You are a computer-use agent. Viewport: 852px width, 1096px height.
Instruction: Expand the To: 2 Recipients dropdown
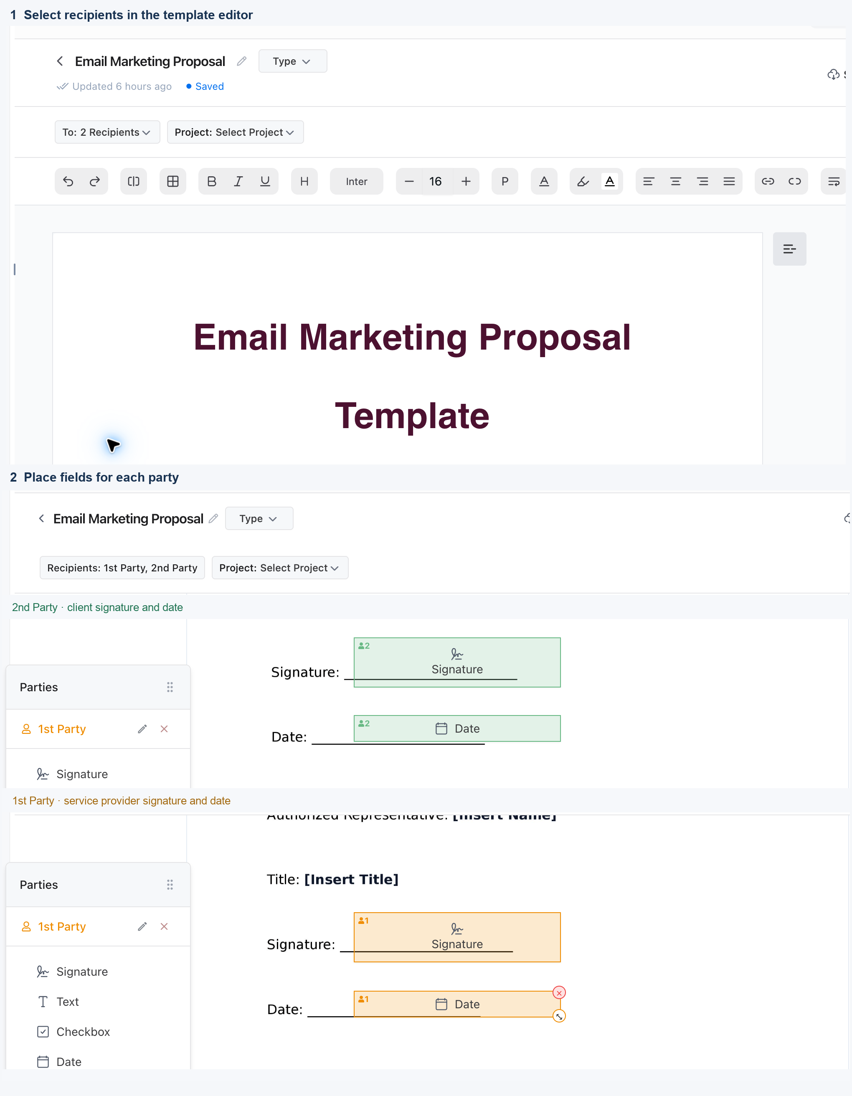pyautogui.click(x=107, y=132)
